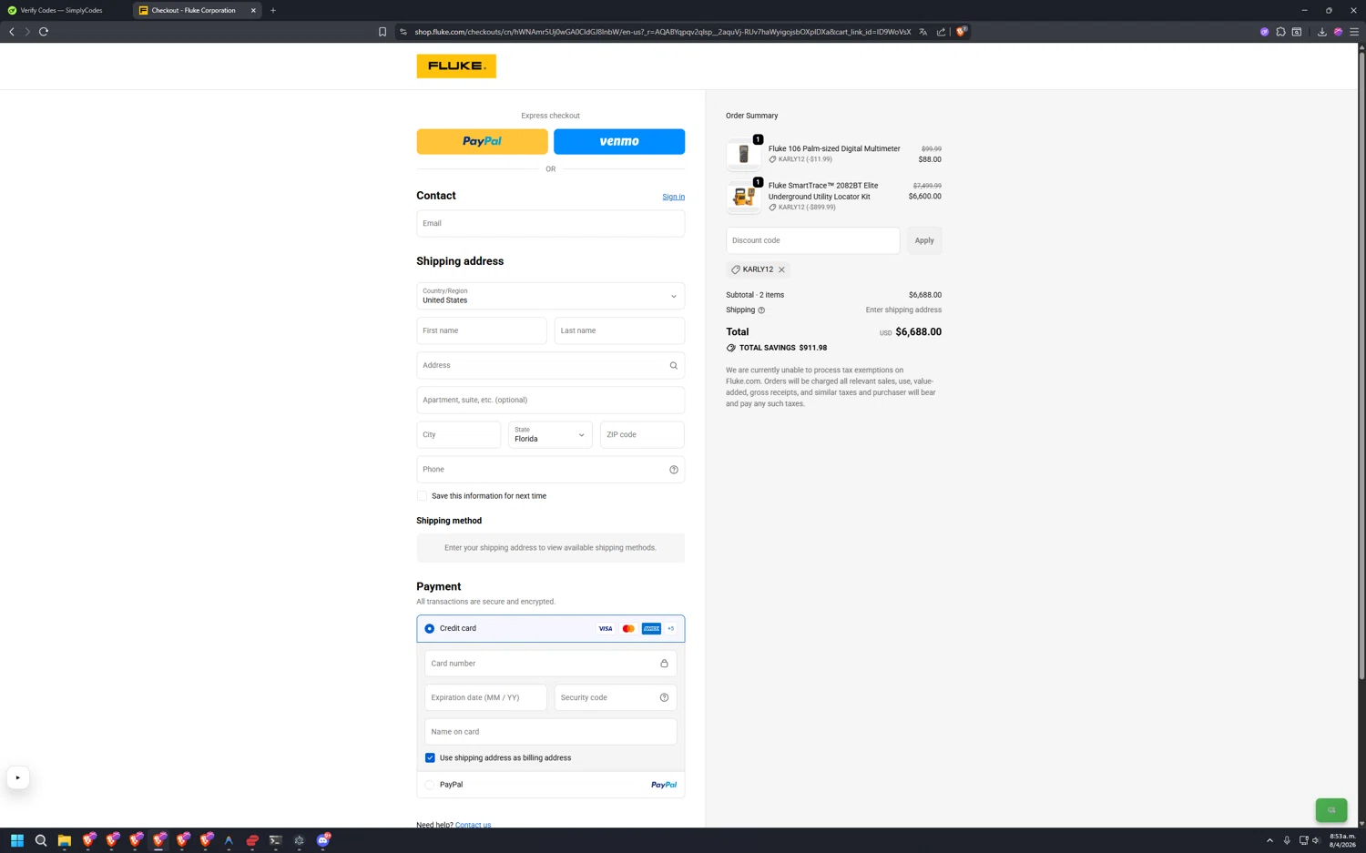Open the volume control in system tray
This screenshot has height=853, width=1366.
tap(1316, 840)
